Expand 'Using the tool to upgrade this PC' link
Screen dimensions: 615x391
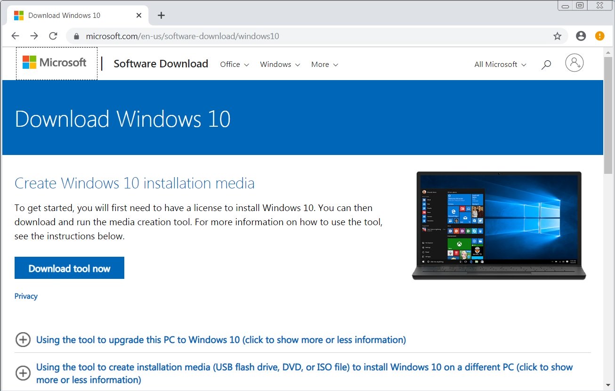[x=221, y=340]
